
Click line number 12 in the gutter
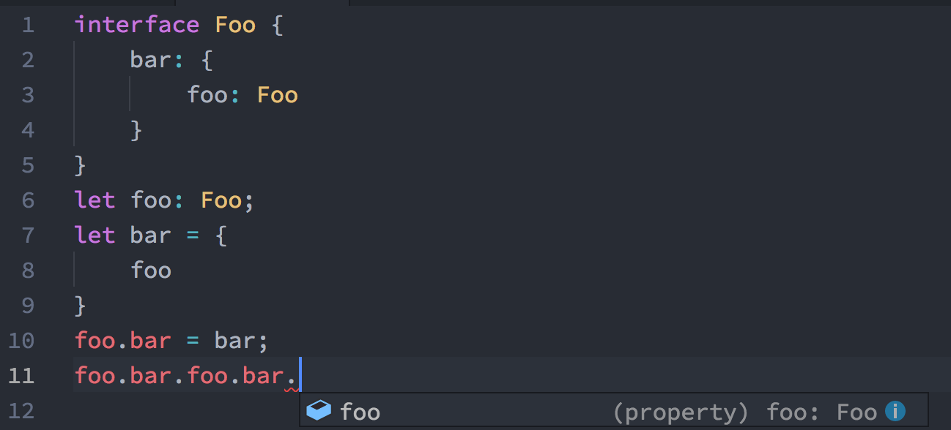click(x=22, y=411)
